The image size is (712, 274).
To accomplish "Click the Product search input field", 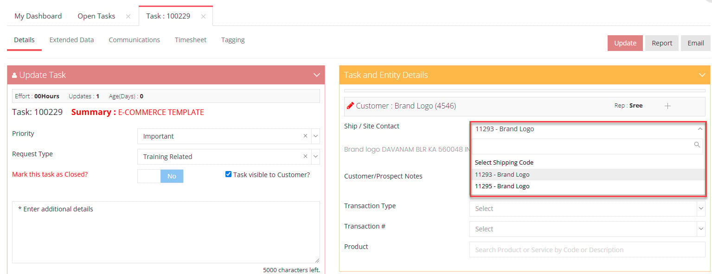I will tap(587, 249).
